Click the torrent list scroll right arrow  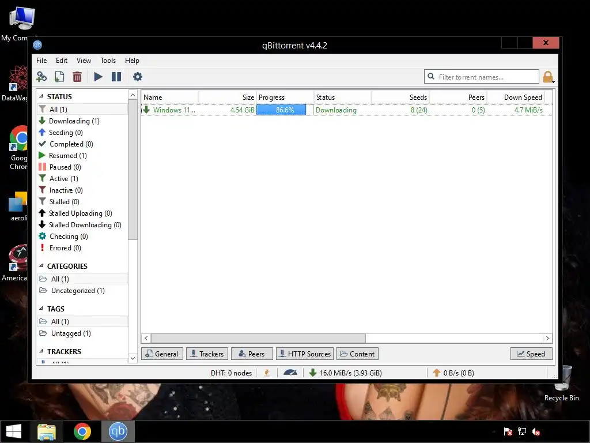pos(547,338)
